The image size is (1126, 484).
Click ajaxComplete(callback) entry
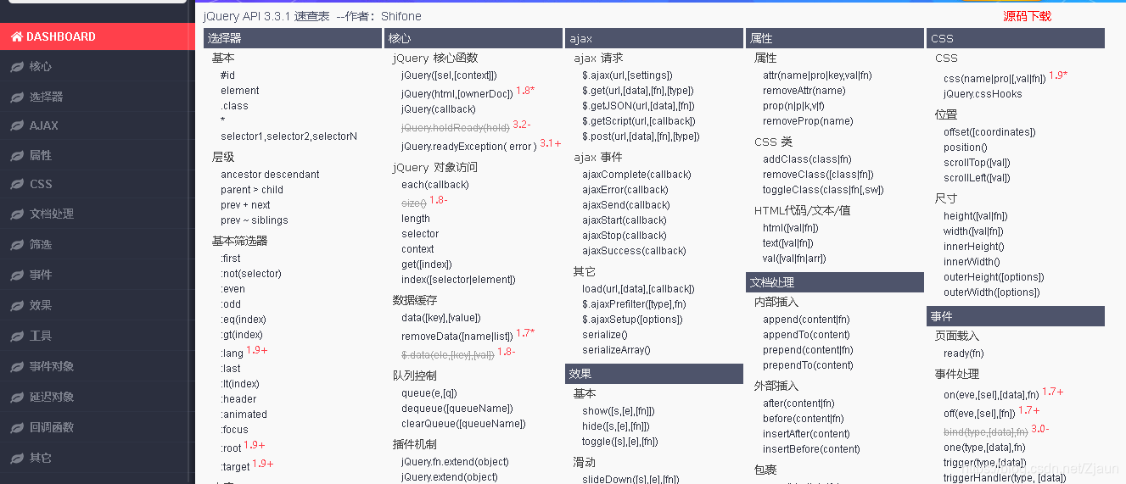pyautogui.click(x=636, y=175)
